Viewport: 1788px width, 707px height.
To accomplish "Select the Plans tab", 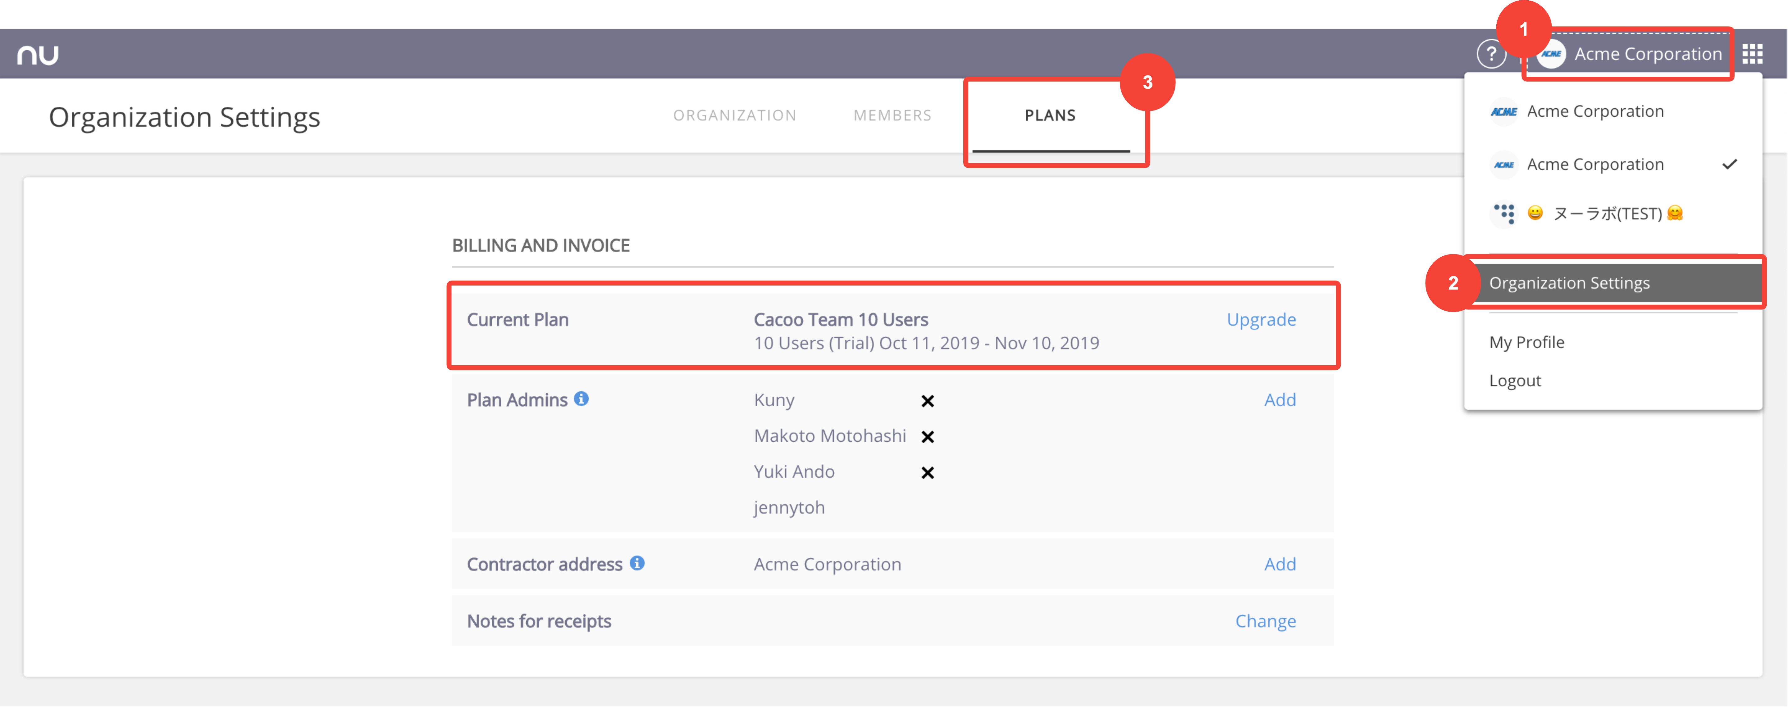I will 1050,115.
